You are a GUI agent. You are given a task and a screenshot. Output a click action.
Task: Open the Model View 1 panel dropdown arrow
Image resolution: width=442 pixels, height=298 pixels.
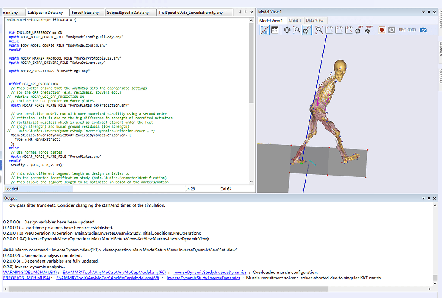pos(423,12)
